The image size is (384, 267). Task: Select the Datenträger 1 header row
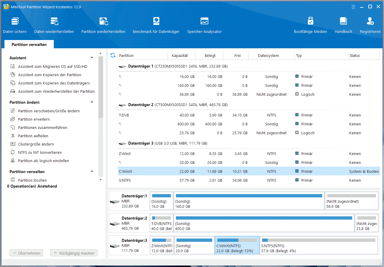(x=249, y=66)
